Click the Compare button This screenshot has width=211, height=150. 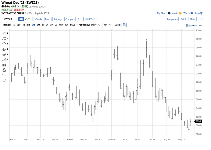coord(70,19)
